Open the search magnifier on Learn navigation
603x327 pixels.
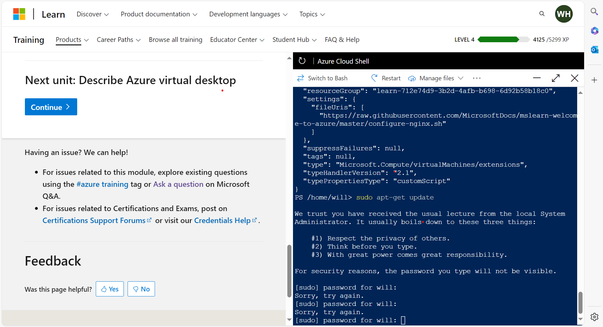542,14
